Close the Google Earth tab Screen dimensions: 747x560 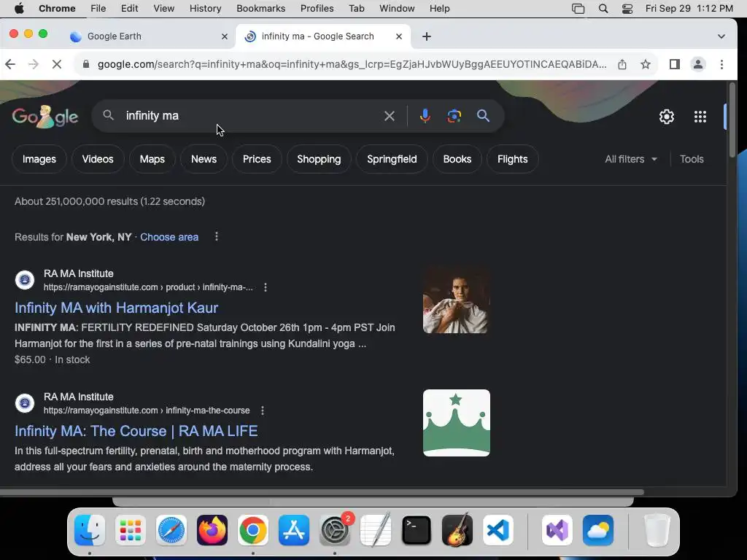(225, 36)
